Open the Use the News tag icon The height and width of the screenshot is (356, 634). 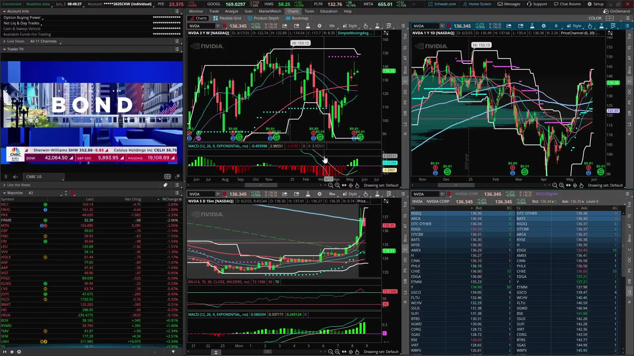click(x=165, y=185)
